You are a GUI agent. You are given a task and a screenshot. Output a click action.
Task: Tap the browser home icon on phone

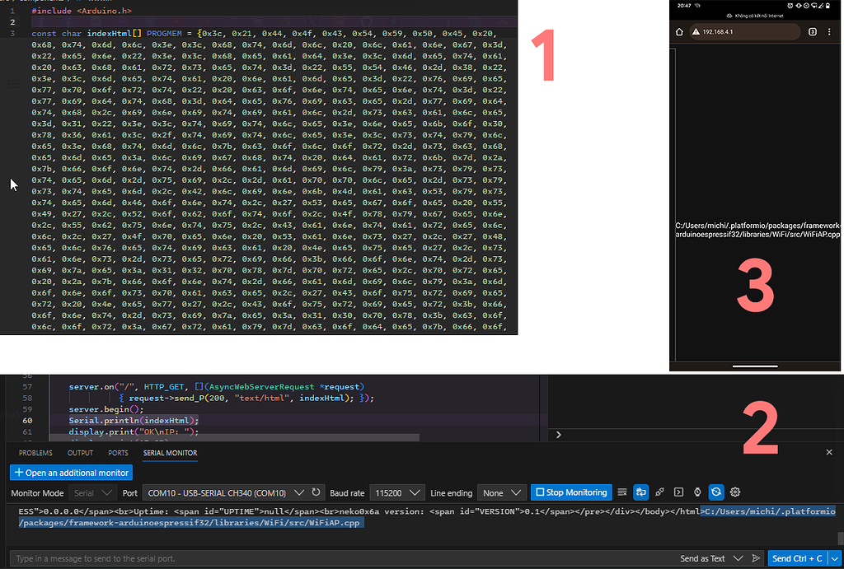pos(680,32)
